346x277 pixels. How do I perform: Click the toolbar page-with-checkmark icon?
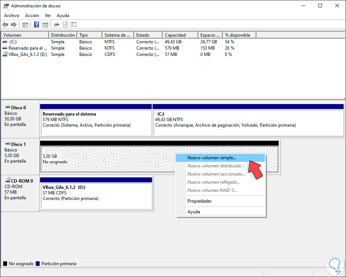point(65,24)
